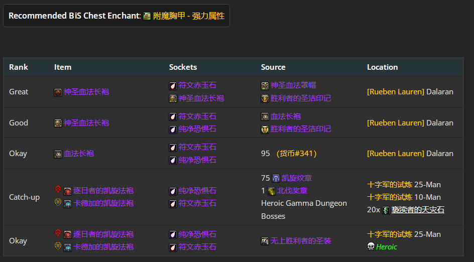Open the 神圣血法罩帽 source link
This screenshot has height=262, width=474.
[293, 85]
